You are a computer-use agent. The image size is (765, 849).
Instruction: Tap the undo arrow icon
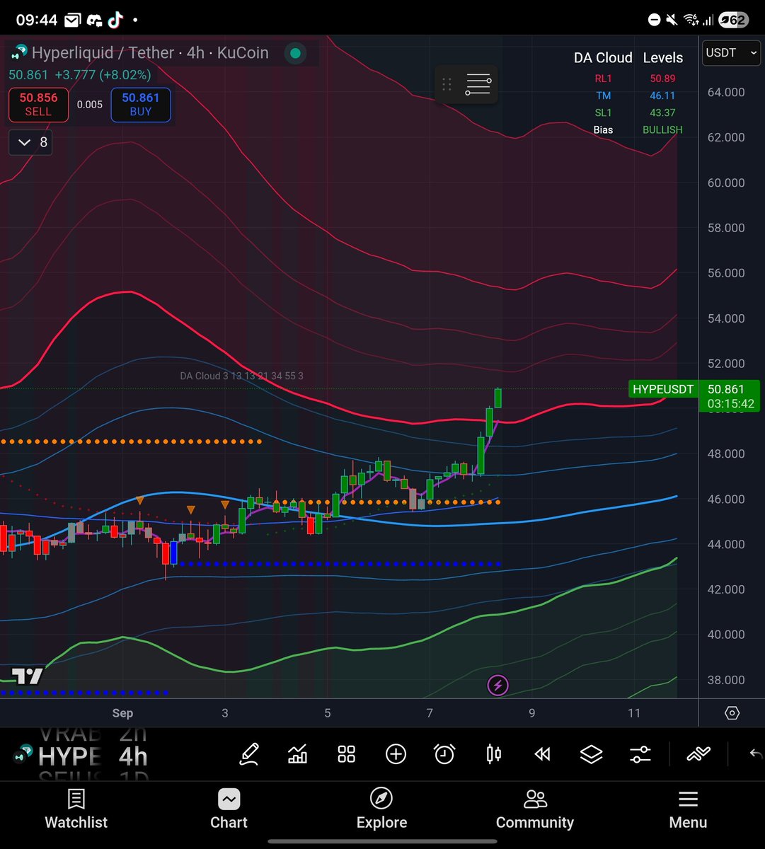(x=756, y=754)
